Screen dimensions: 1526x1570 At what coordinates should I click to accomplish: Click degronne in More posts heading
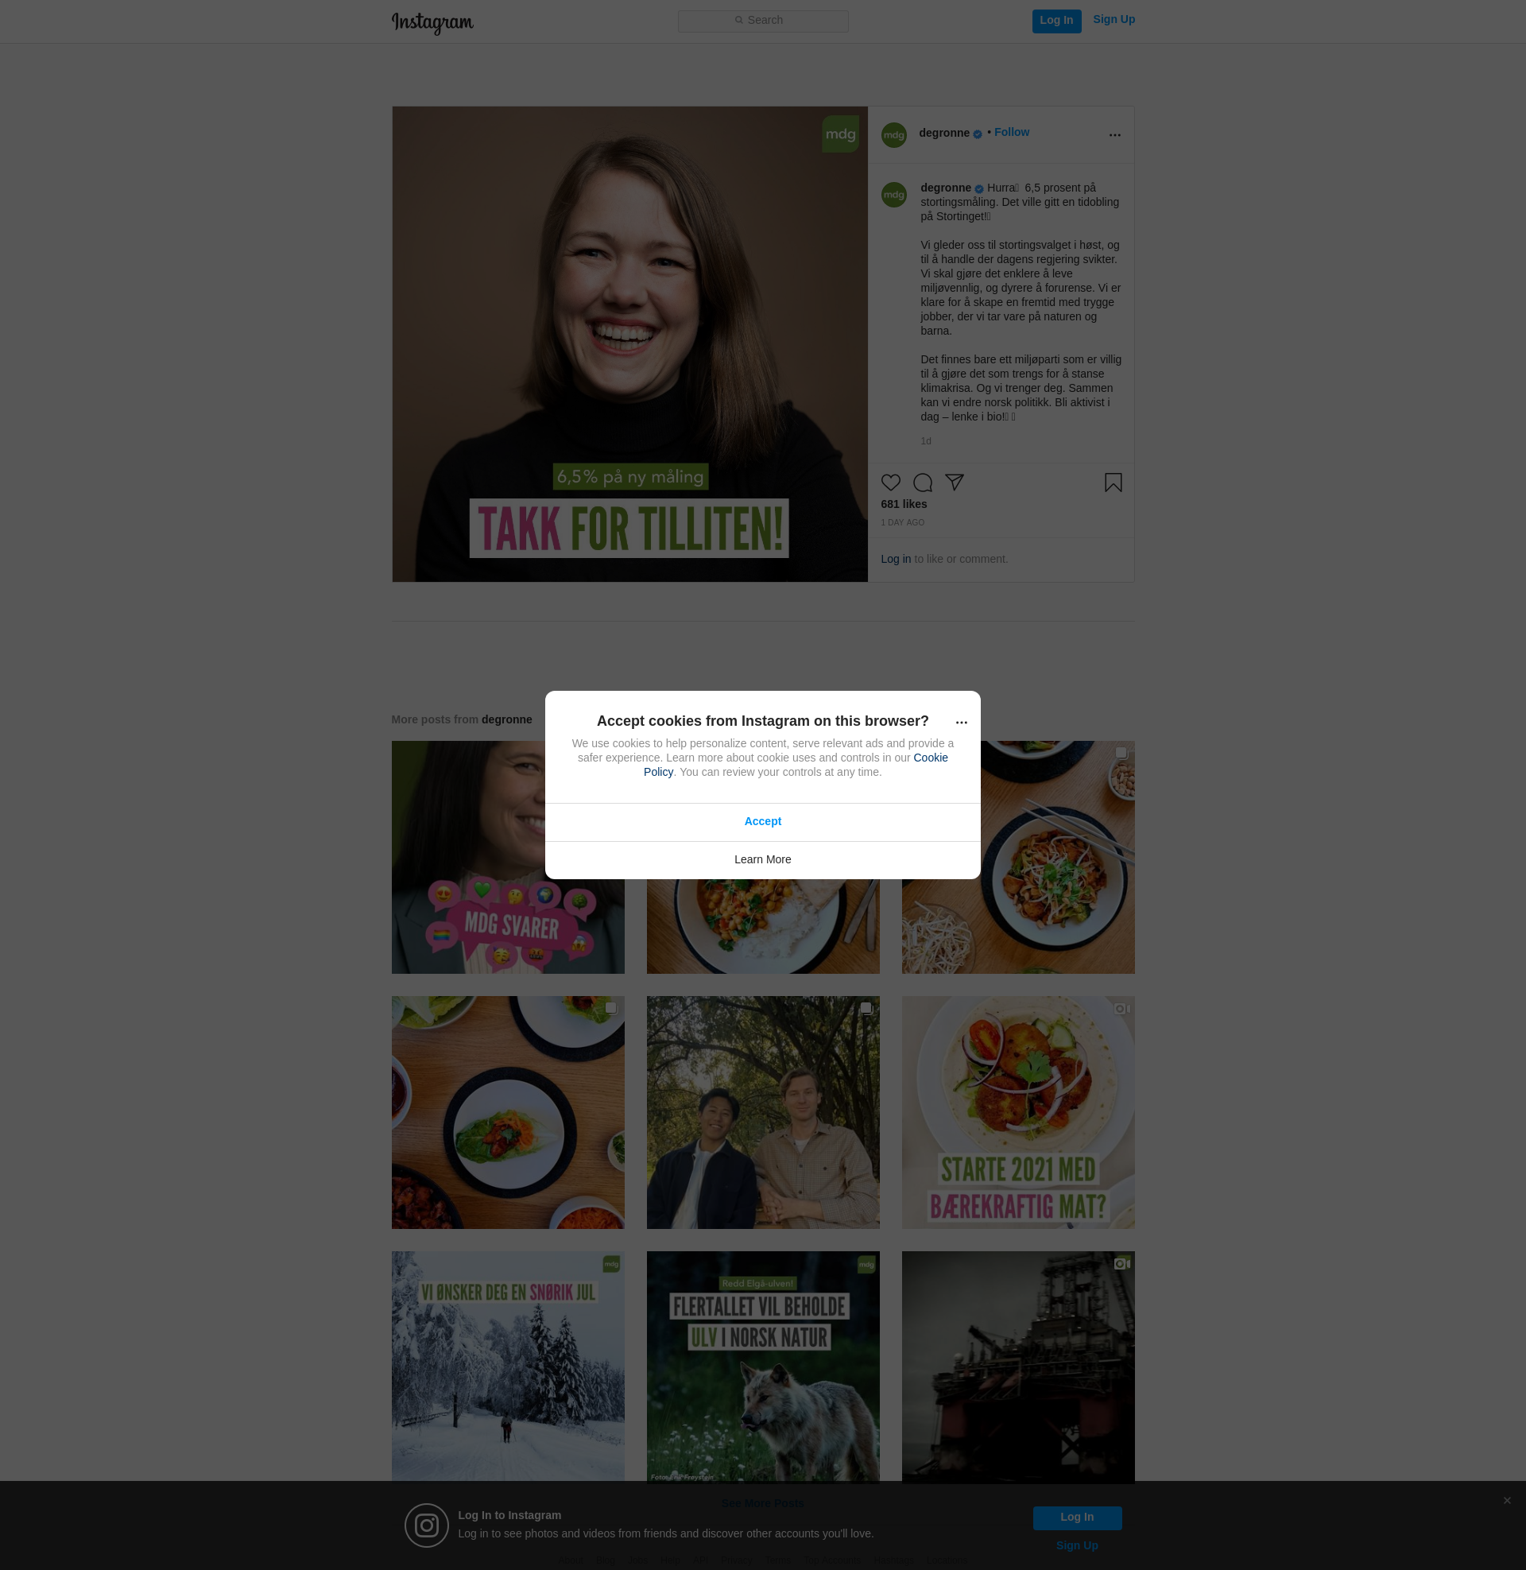click(x=506, y=719)
